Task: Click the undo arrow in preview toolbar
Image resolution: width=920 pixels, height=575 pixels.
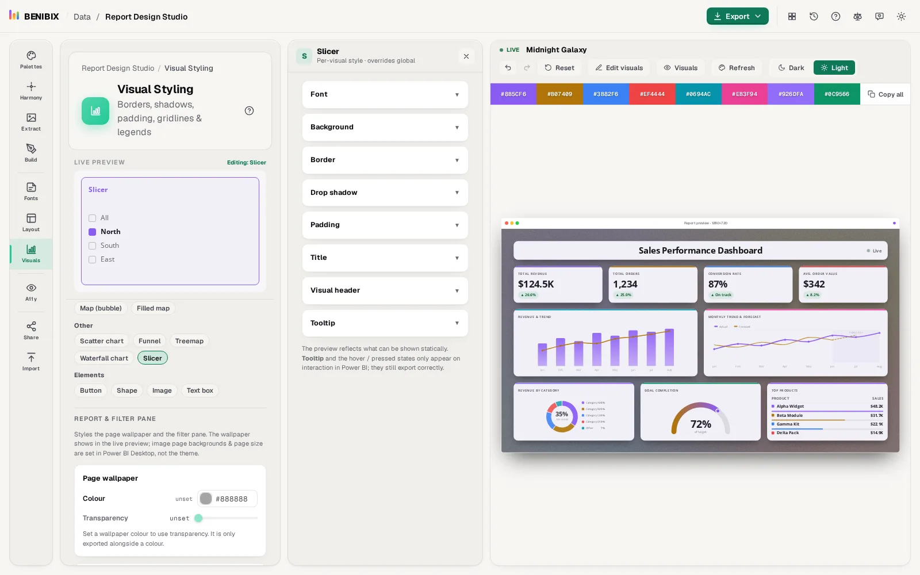Action: click(x=508, y=68)
